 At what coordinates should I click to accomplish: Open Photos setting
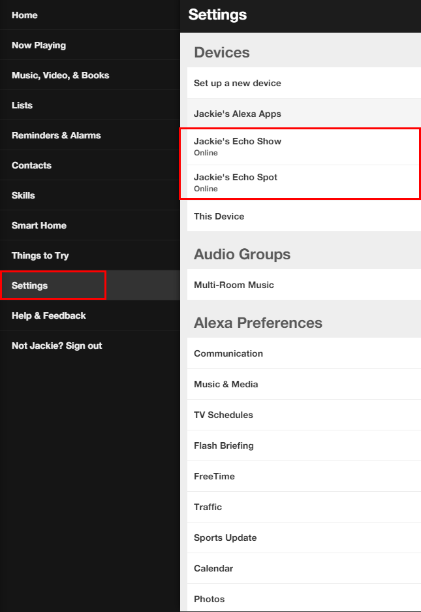pyautogui.click(x=304, y=598)
